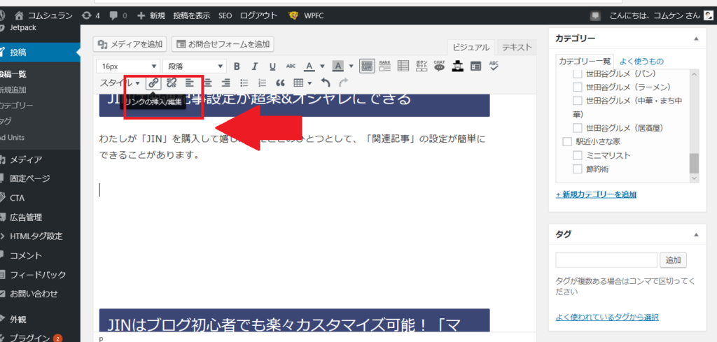Open the insert/edit link tool
717x342 pixels.
[153, 83]
